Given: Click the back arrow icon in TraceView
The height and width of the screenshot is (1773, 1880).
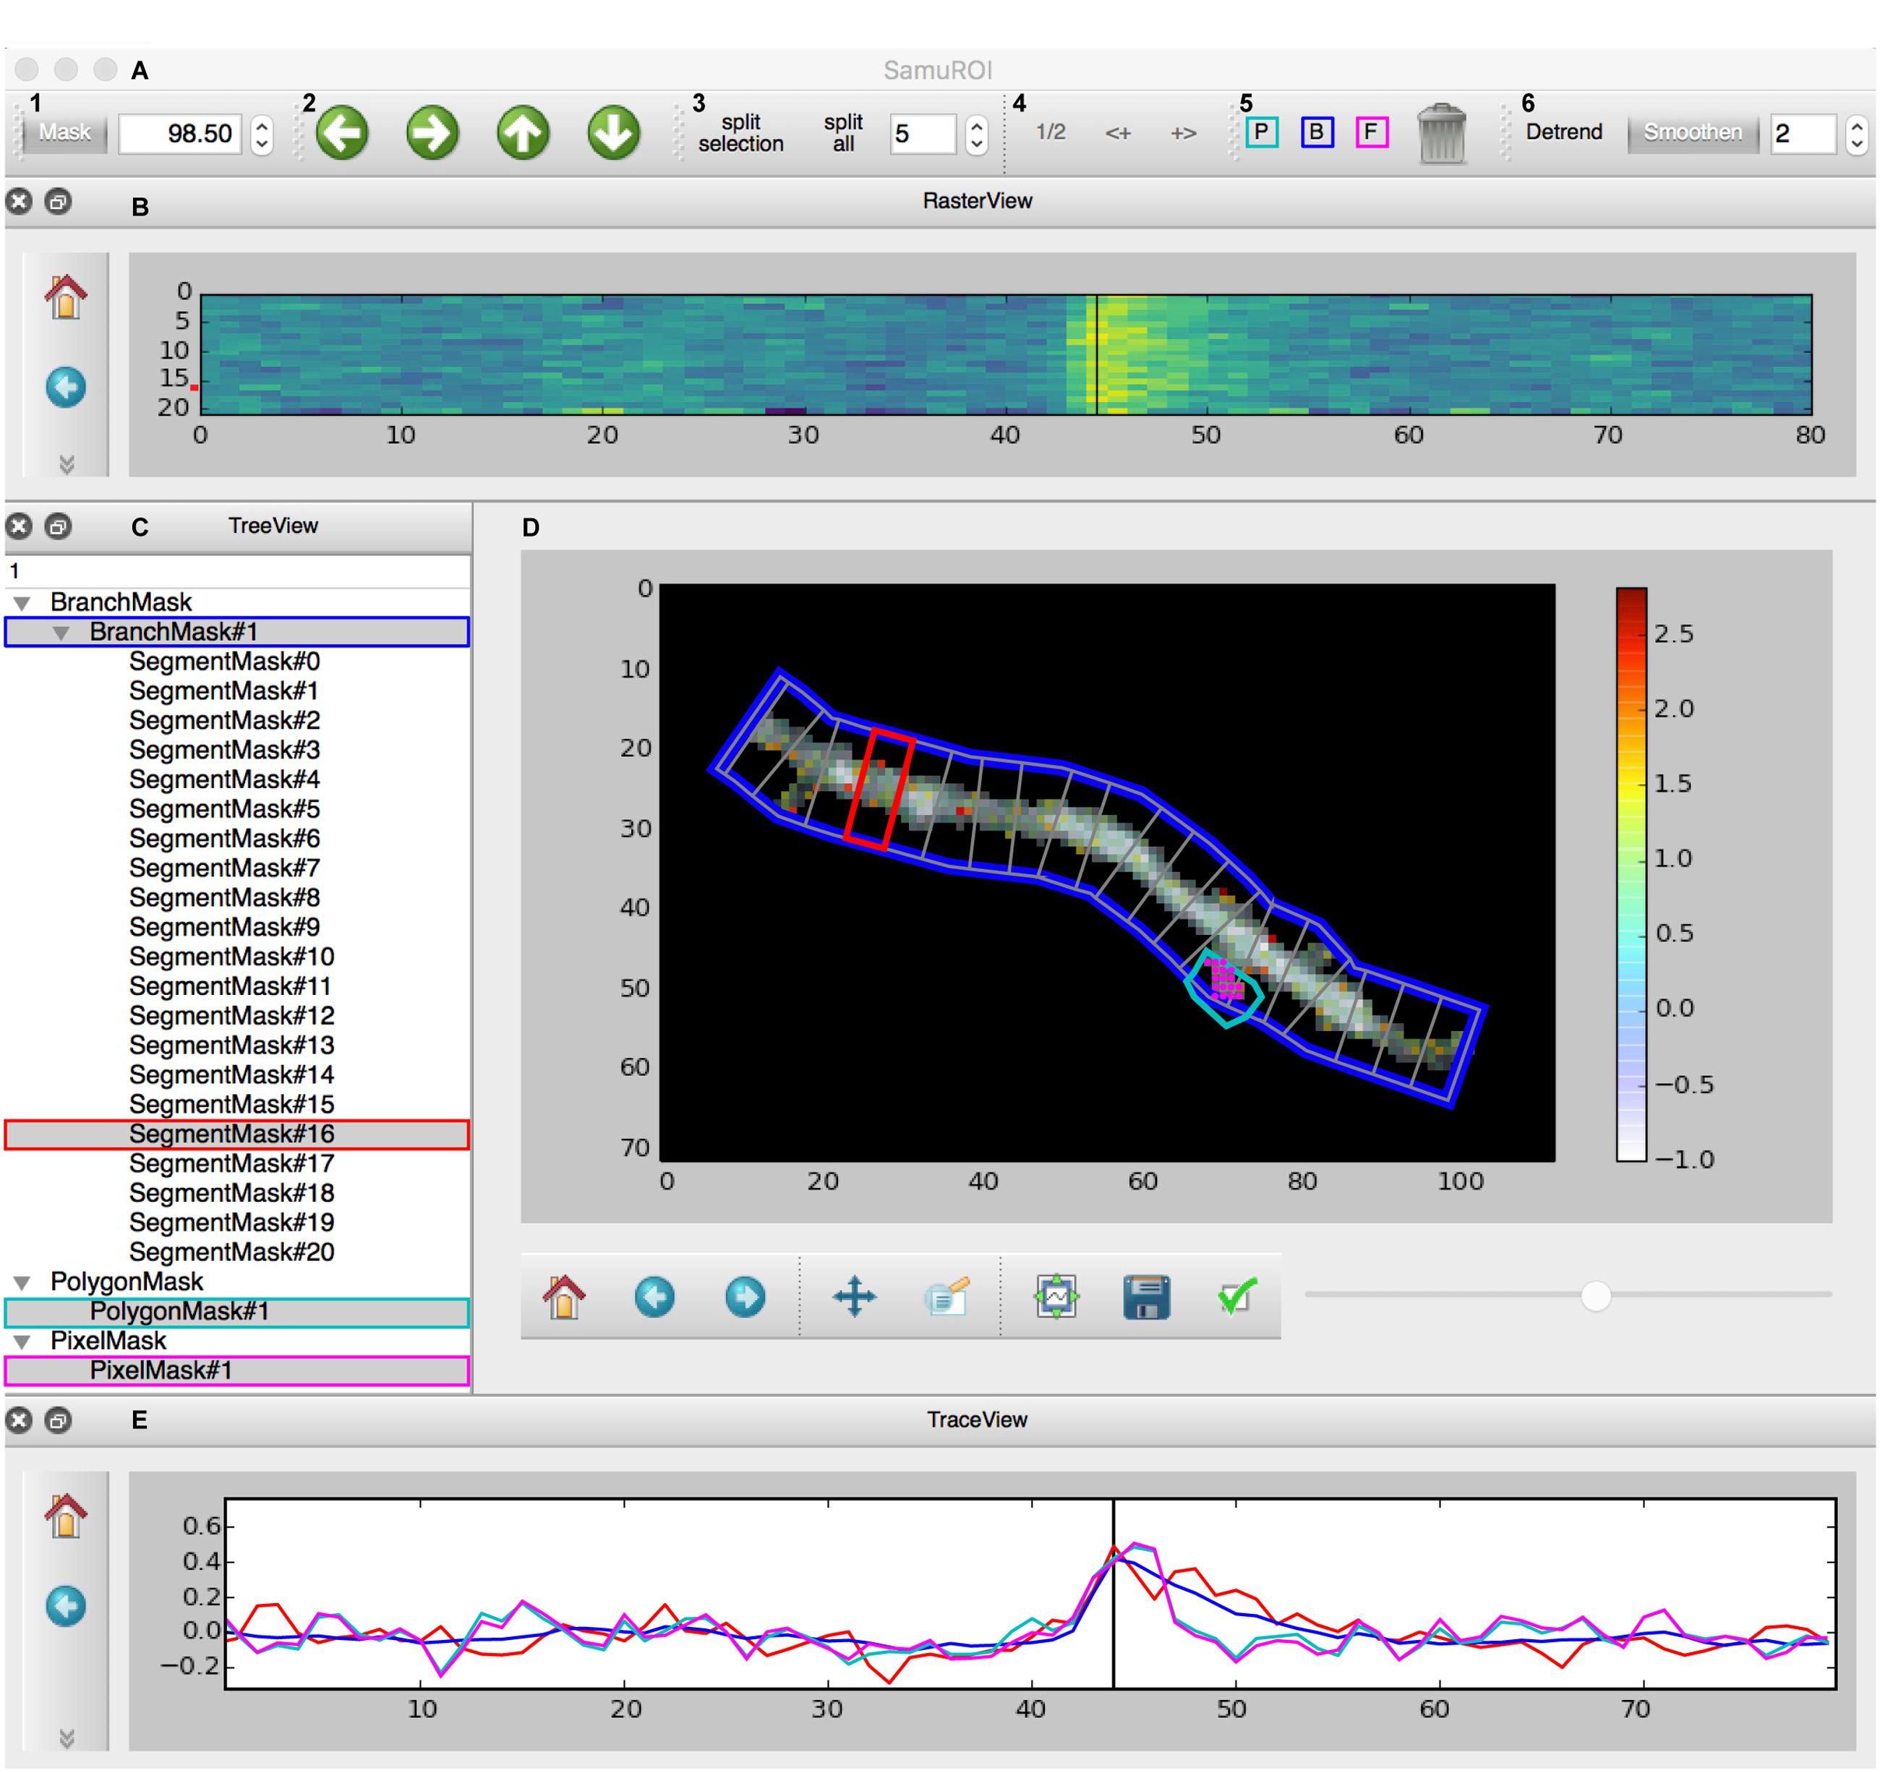Looking at the screenshot, I should pyautogui.click(x=65, y=1606).
